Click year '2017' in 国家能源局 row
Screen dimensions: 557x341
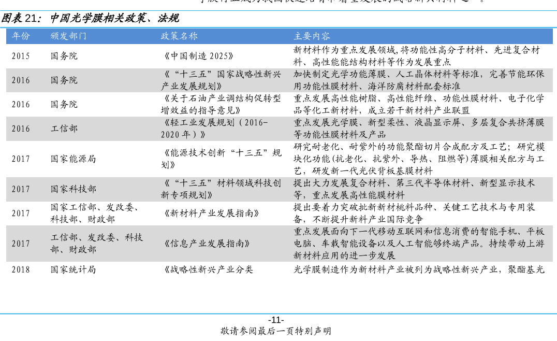21,159
